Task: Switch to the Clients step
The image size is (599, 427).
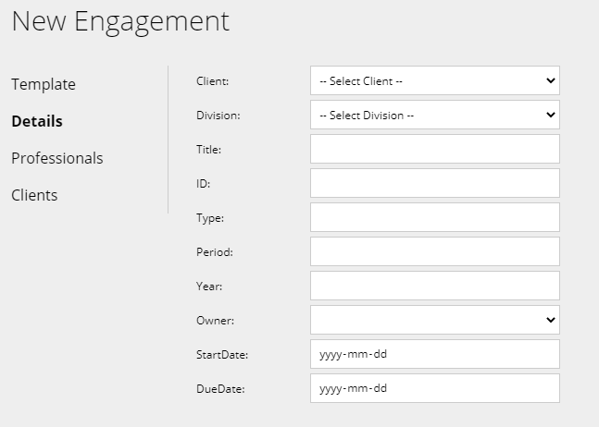Action: [34, 195]
